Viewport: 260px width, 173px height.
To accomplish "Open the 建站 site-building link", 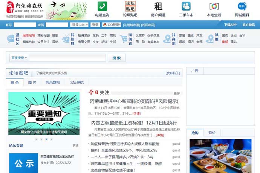I will click(x=234, y=42).
